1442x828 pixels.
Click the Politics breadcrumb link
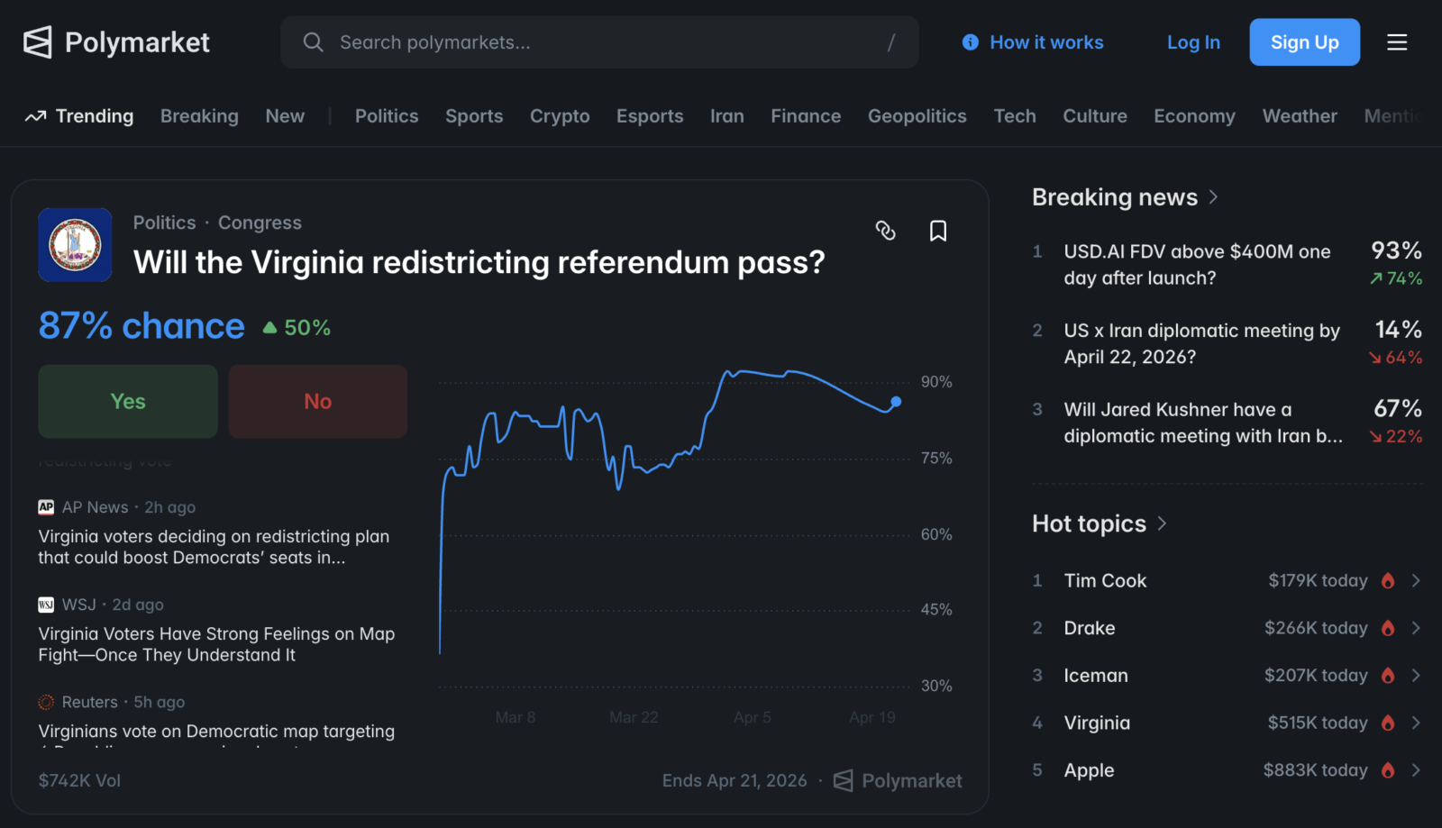pyautogui.click(x=164, y=223)
